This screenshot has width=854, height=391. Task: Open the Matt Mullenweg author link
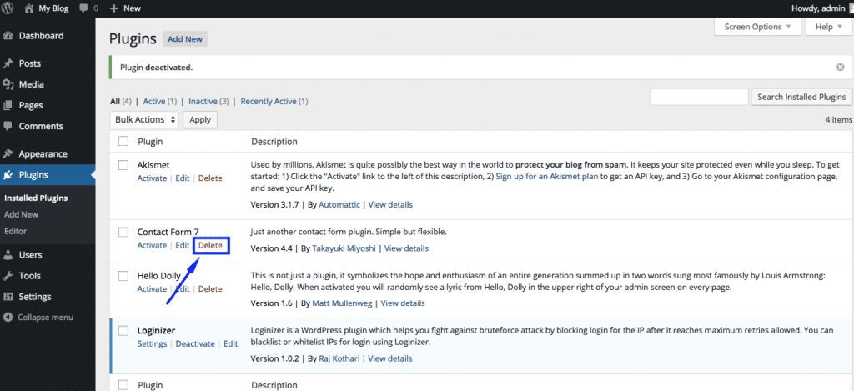pyautogui.click(x=343, y=303)
